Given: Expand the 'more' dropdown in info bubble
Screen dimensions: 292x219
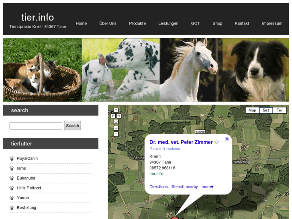Looking at the screenshot, I should pyautogui.click(x=208, y=187).
